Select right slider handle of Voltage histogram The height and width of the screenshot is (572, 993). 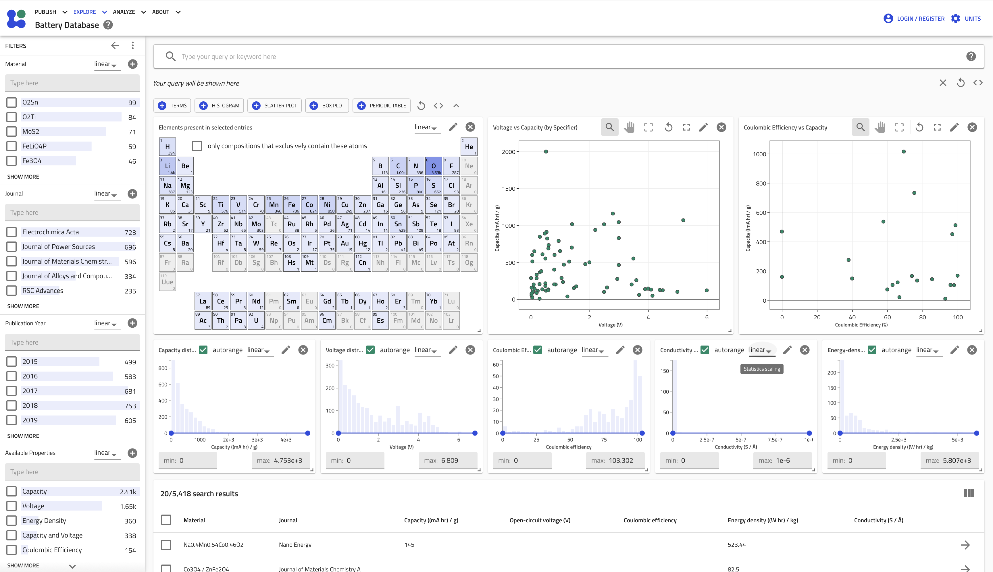(x=475, y=433)
